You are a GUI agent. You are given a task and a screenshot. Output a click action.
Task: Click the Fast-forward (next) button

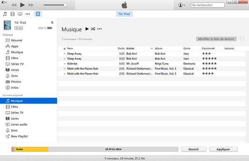pos(31,5)
